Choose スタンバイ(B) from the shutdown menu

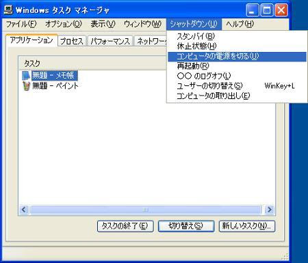click(x=237, y=36)
